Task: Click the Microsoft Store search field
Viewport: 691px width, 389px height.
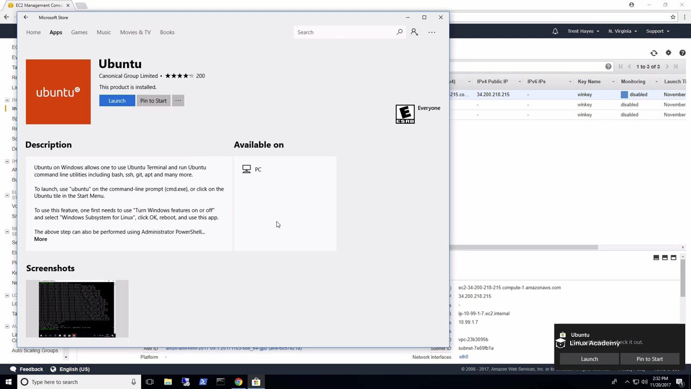Action: [345, 32]
